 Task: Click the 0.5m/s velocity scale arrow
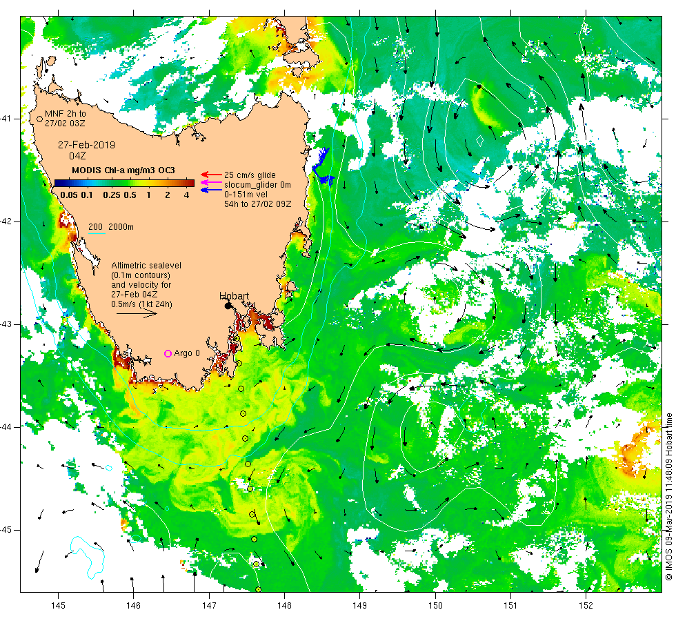(137, 313)
